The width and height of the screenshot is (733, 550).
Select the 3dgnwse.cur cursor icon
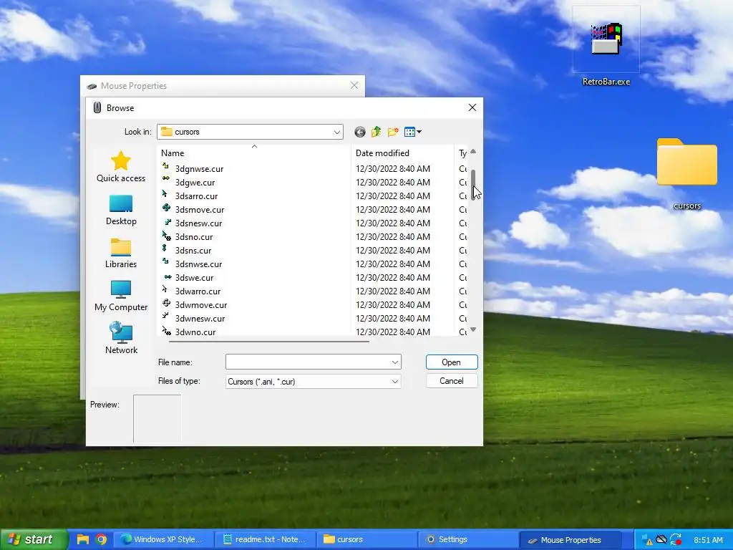165,165
